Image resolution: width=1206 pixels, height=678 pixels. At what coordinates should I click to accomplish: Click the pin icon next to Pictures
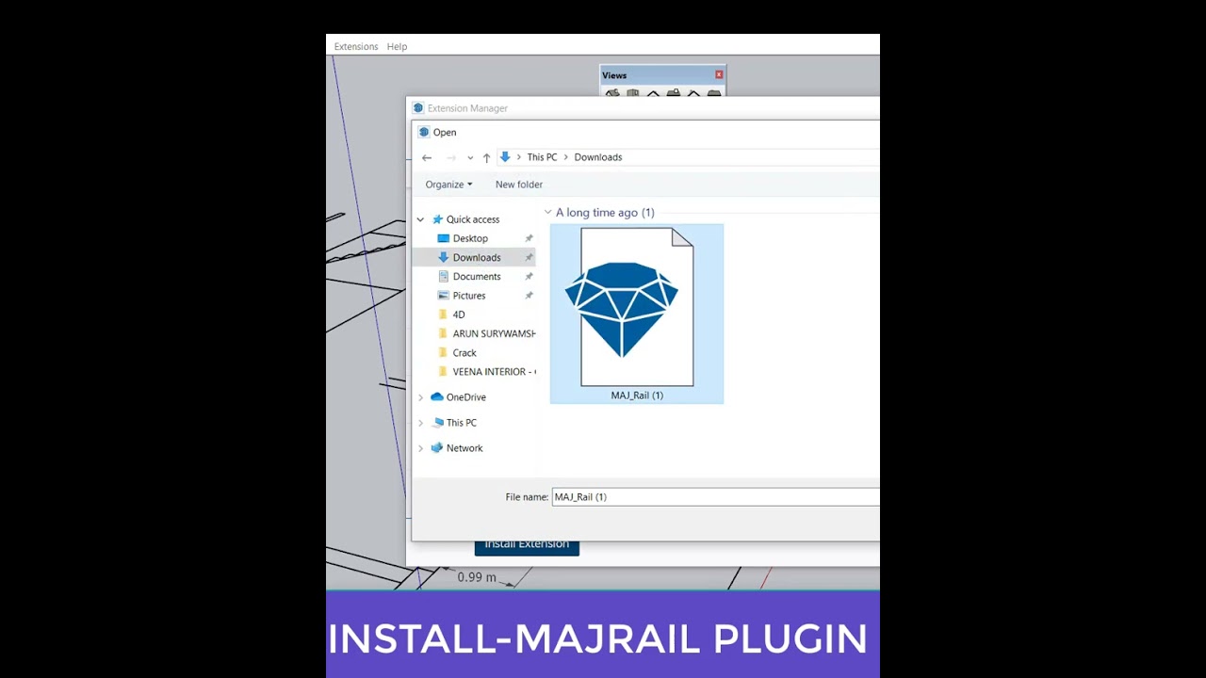(x=529, y=296)
